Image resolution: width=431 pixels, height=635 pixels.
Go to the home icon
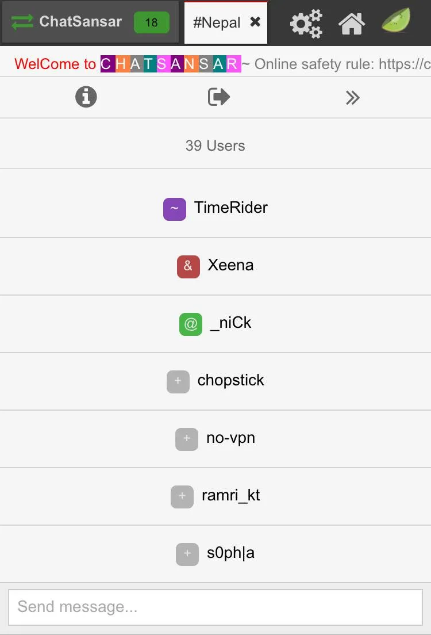tap(352, 23)
